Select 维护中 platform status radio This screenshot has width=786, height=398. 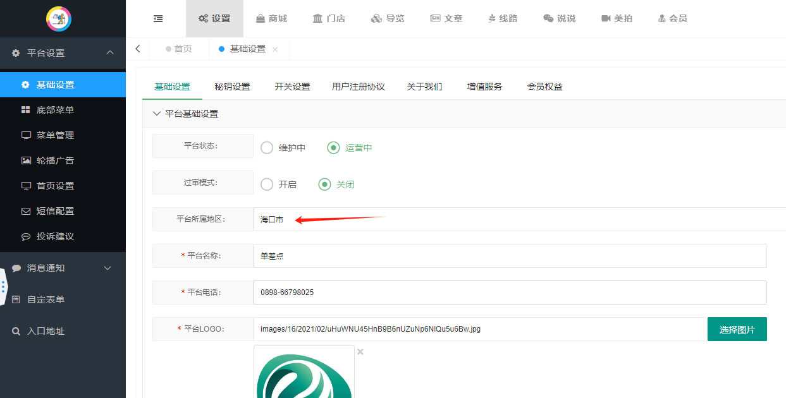(x=267, y=148)
